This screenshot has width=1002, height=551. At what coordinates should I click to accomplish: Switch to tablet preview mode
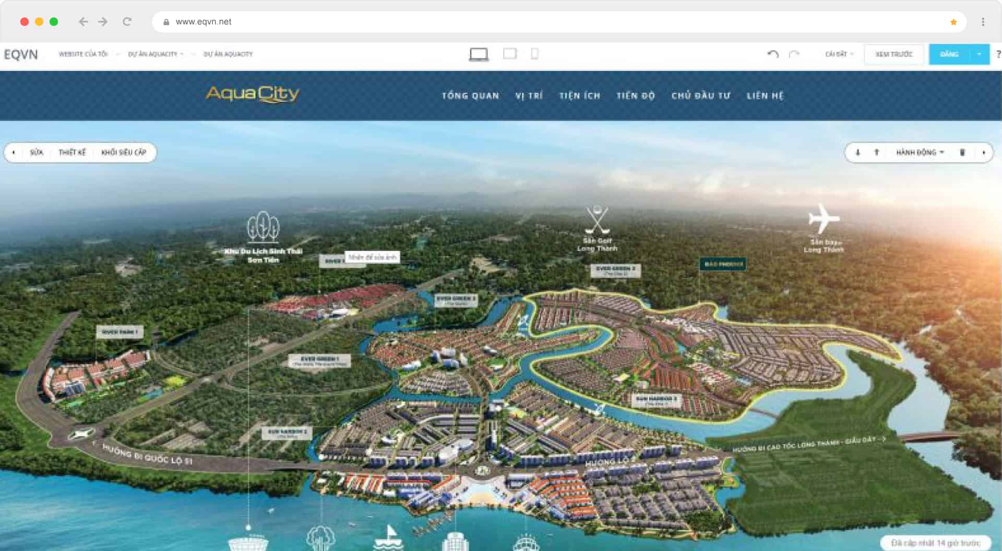point(509,54)
